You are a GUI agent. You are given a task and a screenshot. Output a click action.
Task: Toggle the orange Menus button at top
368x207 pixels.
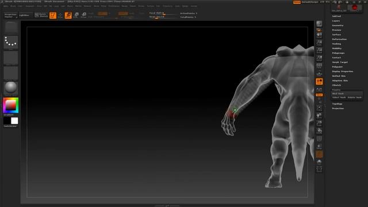(x=297, y=2)
